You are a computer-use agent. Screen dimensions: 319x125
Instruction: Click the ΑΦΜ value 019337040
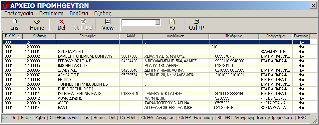(130, 94)
